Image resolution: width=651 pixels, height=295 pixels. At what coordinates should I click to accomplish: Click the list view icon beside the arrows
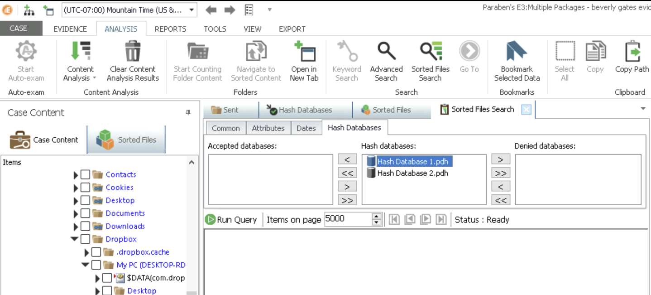click(249, 10)
